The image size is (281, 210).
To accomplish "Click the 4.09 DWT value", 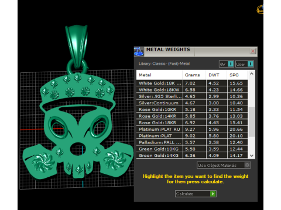I will click(x=214, y=156).
